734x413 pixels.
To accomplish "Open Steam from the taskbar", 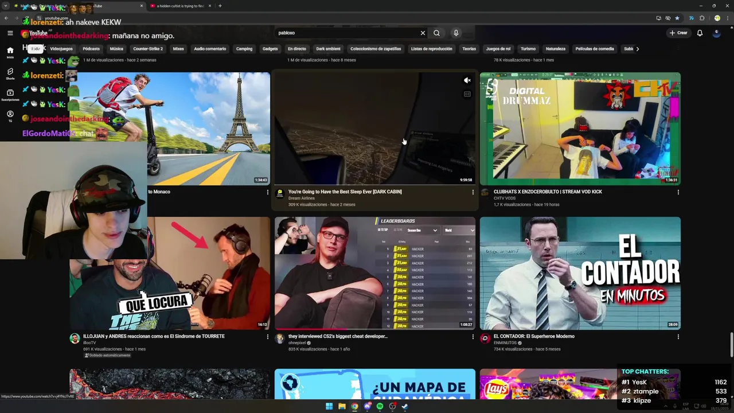I will (x=405, y=406).
